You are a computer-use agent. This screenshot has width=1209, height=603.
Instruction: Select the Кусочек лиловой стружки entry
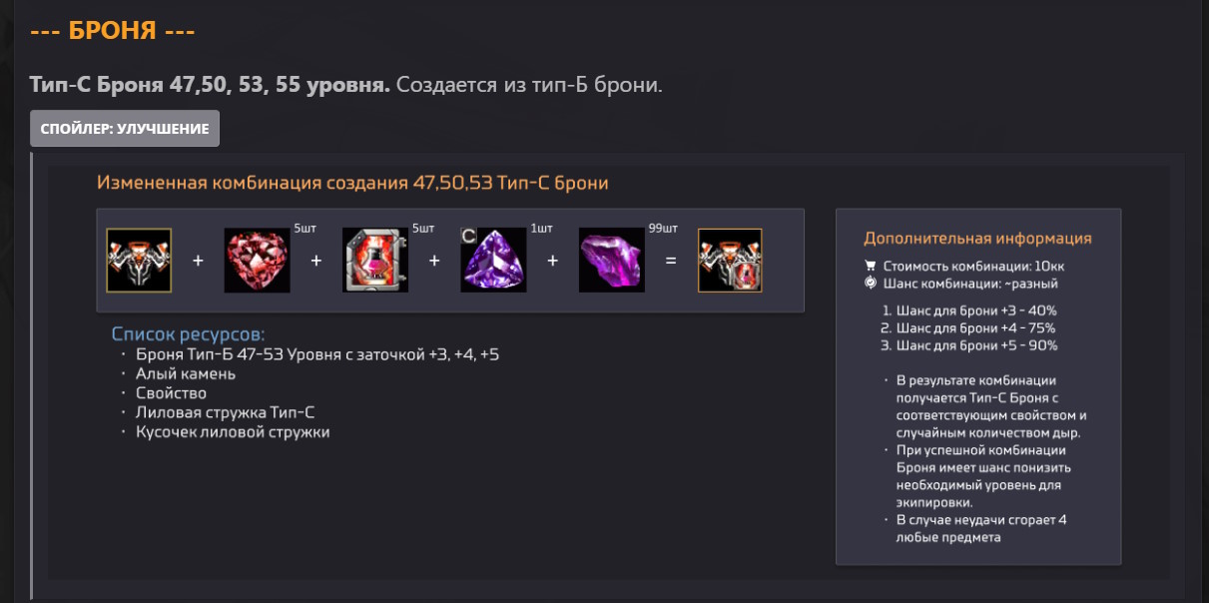(x=233, y=432)
